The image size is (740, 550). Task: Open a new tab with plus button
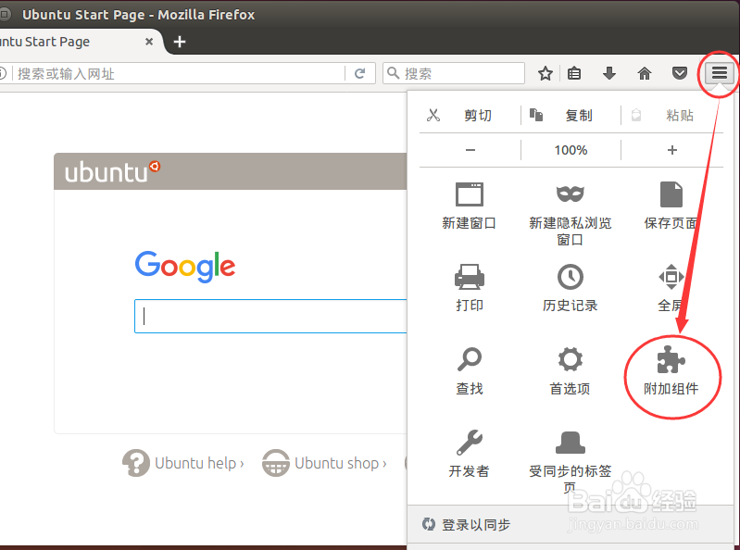(180, 42)
